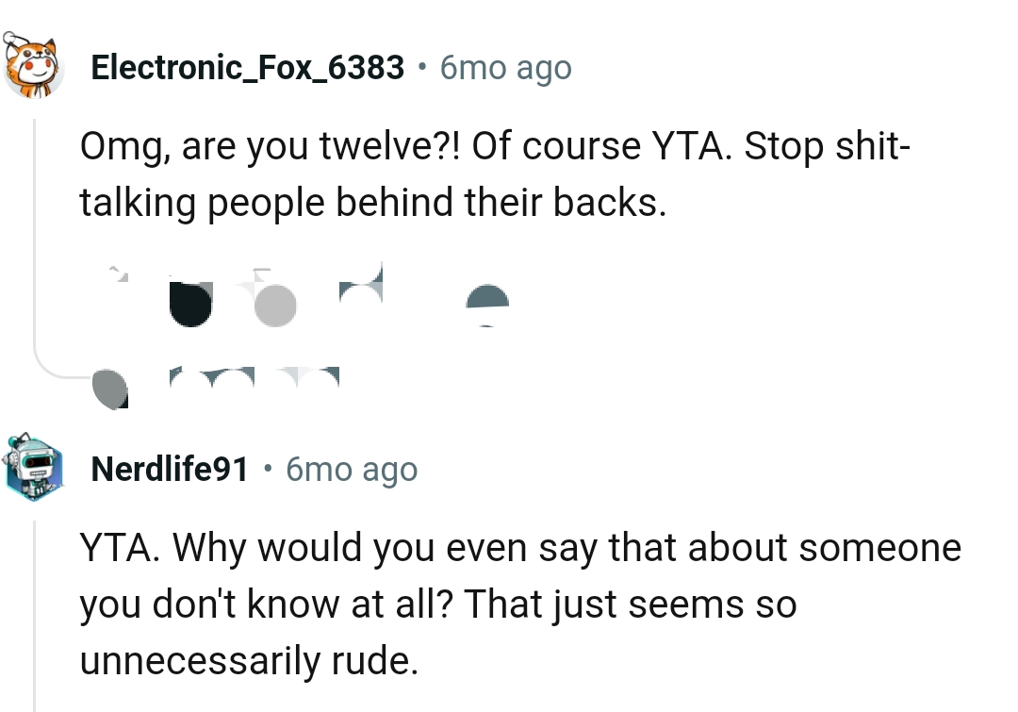Collapse Nerdlife91's comment thread line
Viewport: 1018px width, 712px height.
tap(34, 613)
